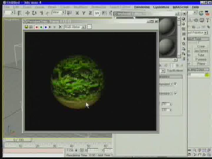Click the Cone primitive button
The height and width of the screenshot is (159, 212).
pyautogui.click(x=201, y=47)
